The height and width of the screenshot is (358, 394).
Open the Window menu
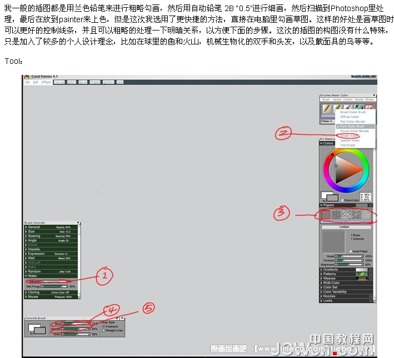tap(108, 82)
